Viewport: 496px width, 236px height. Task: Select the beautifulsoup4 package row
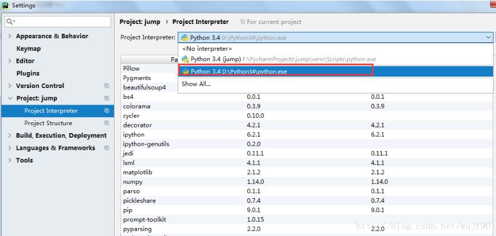click(x=149, y=87)
